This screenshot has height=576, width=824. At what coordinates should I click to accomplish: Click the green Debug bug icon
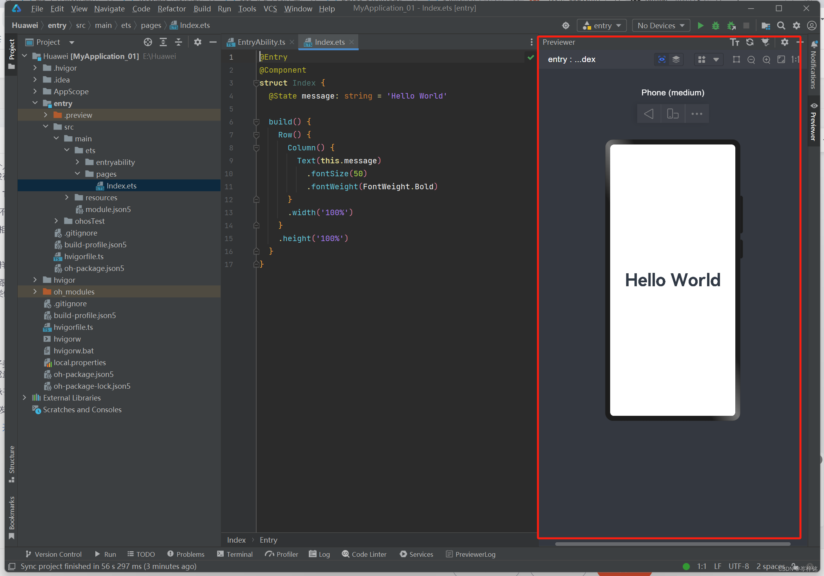715,26
